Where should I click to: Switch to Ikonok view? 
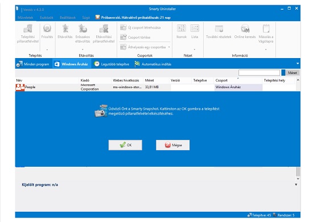click(182, 32)
